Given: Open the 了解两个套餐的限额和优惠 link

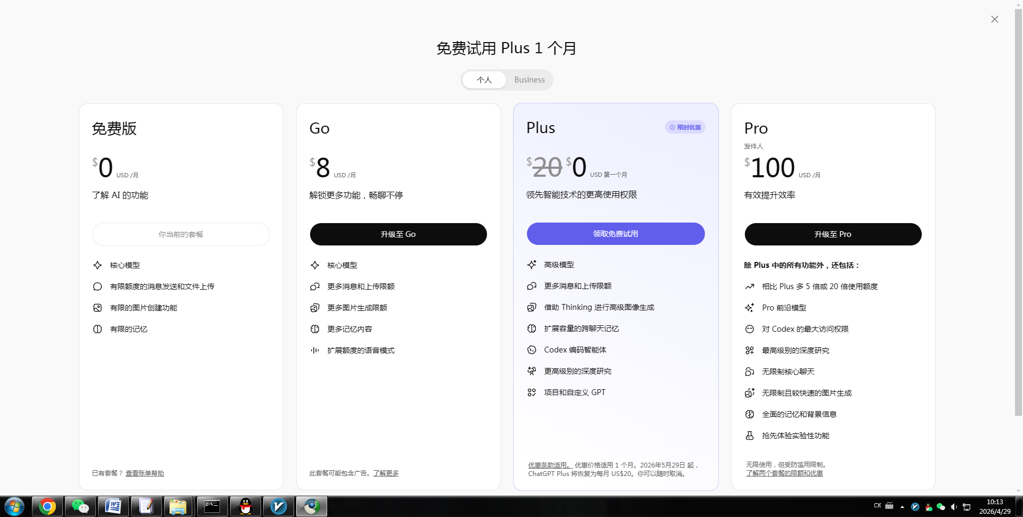Looking at the screenshot, I should 784,473.
